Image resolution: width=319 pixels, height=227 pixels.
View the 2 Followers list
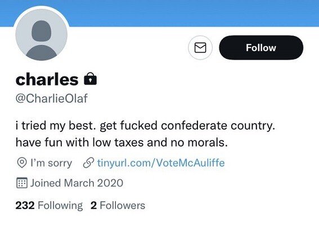coord(118,205)
